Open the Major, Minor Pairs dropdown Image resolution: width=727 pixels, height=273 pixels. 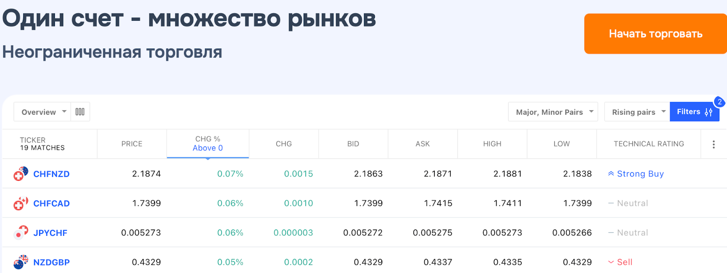[x=553, y=112]
